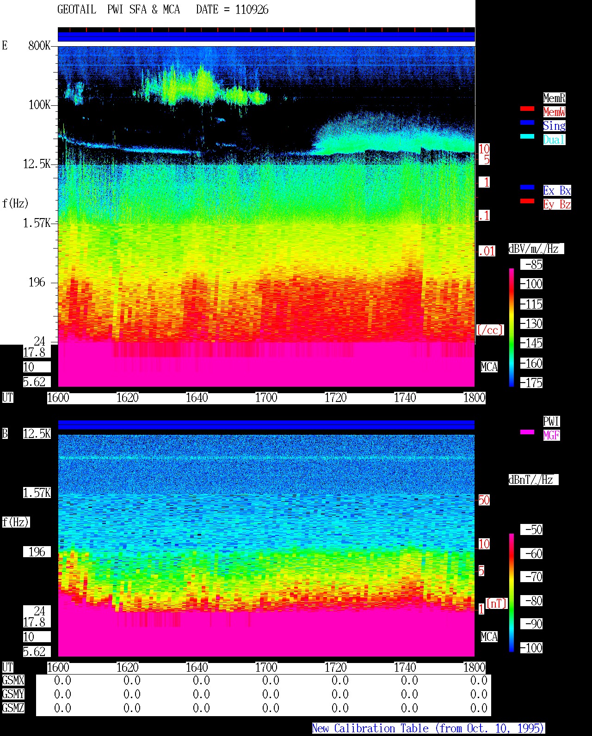The height and width of the screenshot is (736, 592).
Task: Click the GSMX row label
Action: point(13,681)
